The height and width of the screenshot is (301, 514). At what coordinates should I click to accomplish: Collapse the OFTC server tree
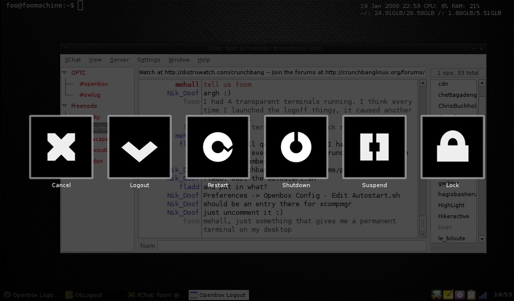click(x=65, y=73)
